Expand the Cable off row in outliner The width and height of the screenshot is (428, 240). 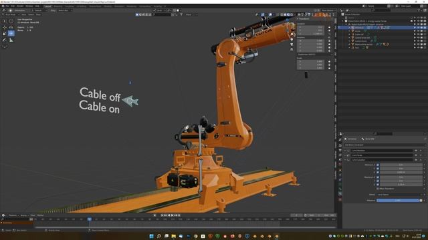[349, 34]
